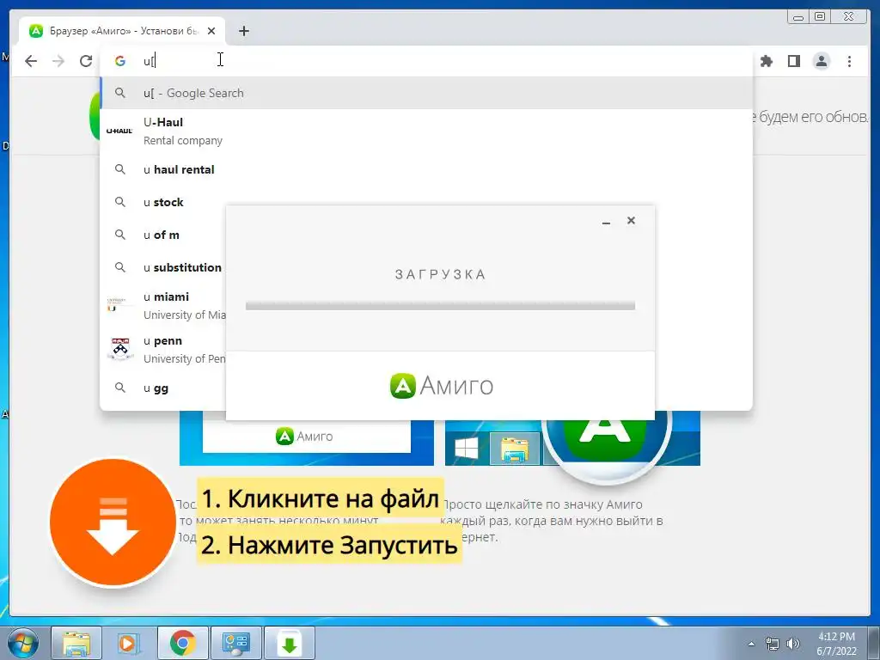Select the 'u gg' search suggestion
This screenshot has width=880, height=660.
[x=162, y=388]
